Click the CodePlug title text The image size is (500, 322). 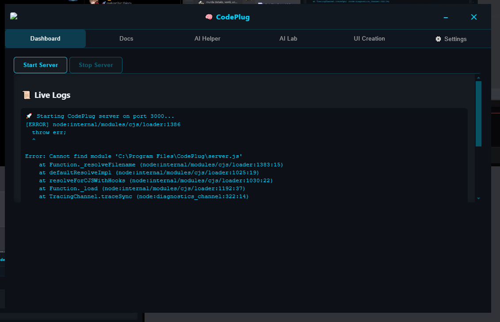(x=232, y=17)
